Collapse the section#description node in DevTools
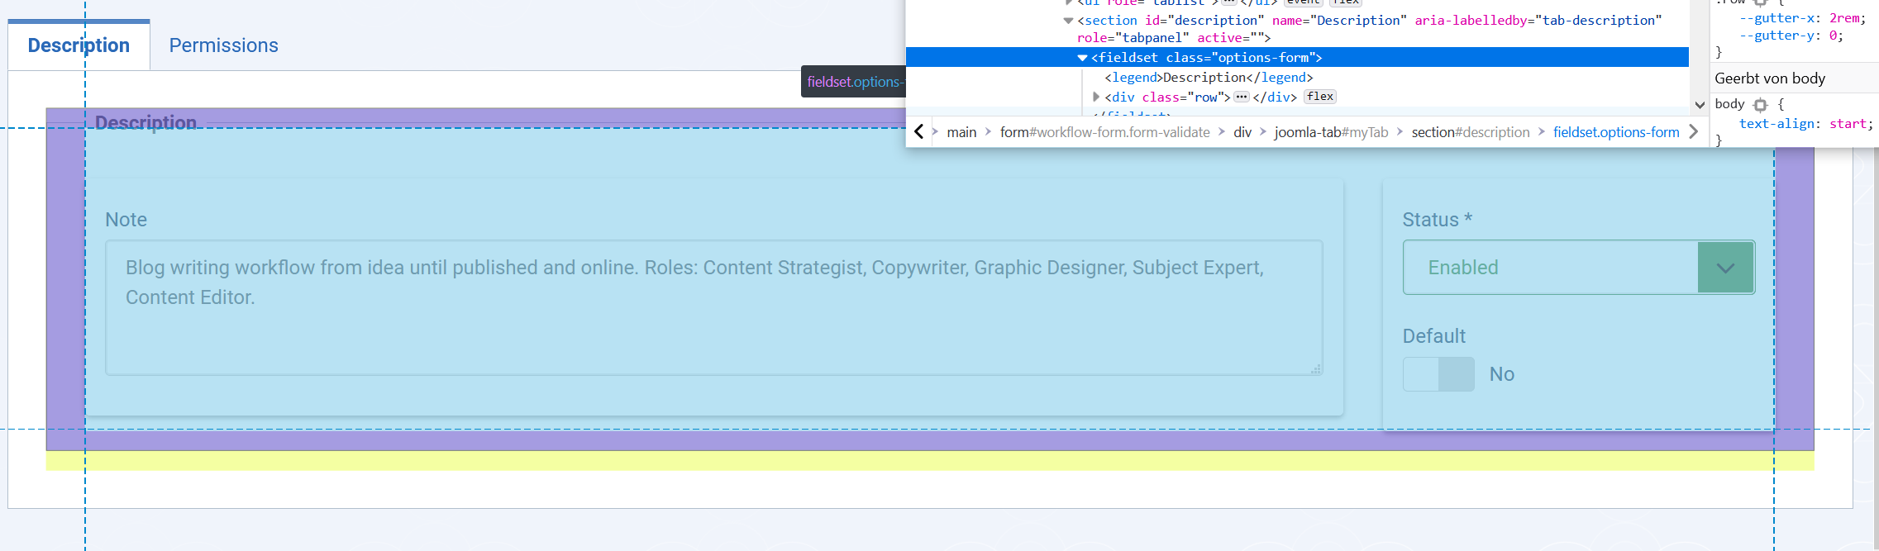Screen dimensions: 1879x551 click(x=1068, y=21)
